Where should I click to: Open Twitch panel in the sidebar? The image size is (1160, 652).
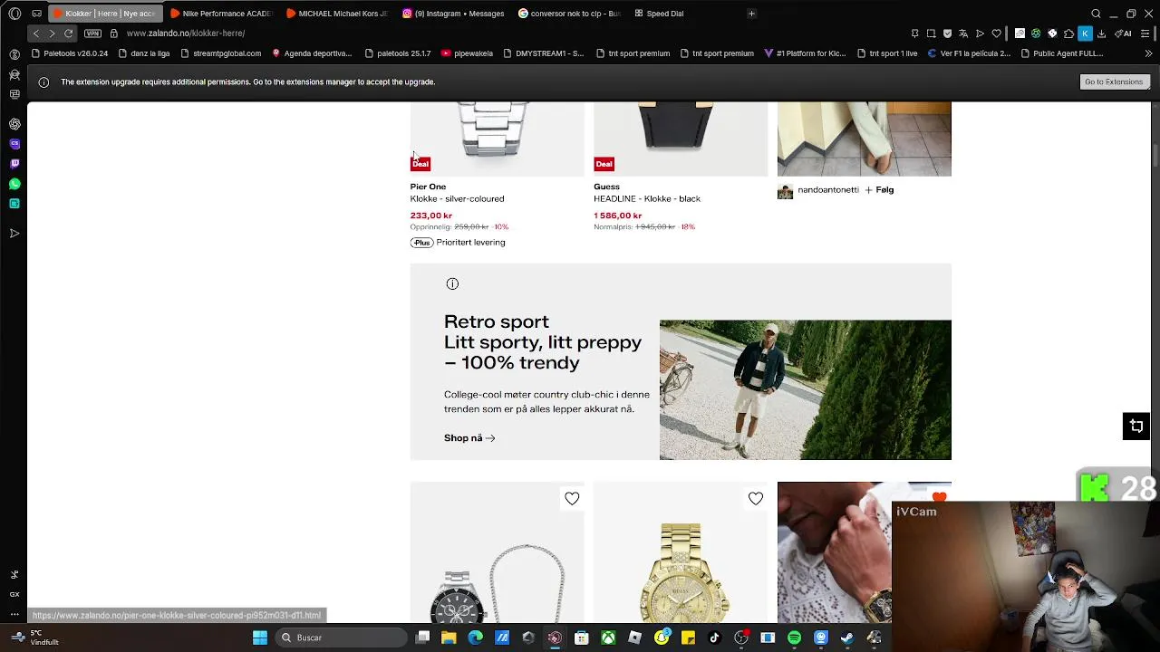[14, 164]
